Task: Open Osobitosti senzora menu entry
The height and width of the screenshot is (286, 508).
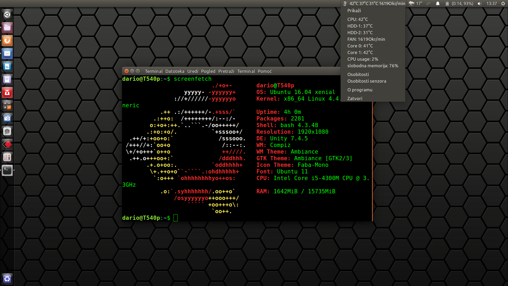Action: (373, 81)
